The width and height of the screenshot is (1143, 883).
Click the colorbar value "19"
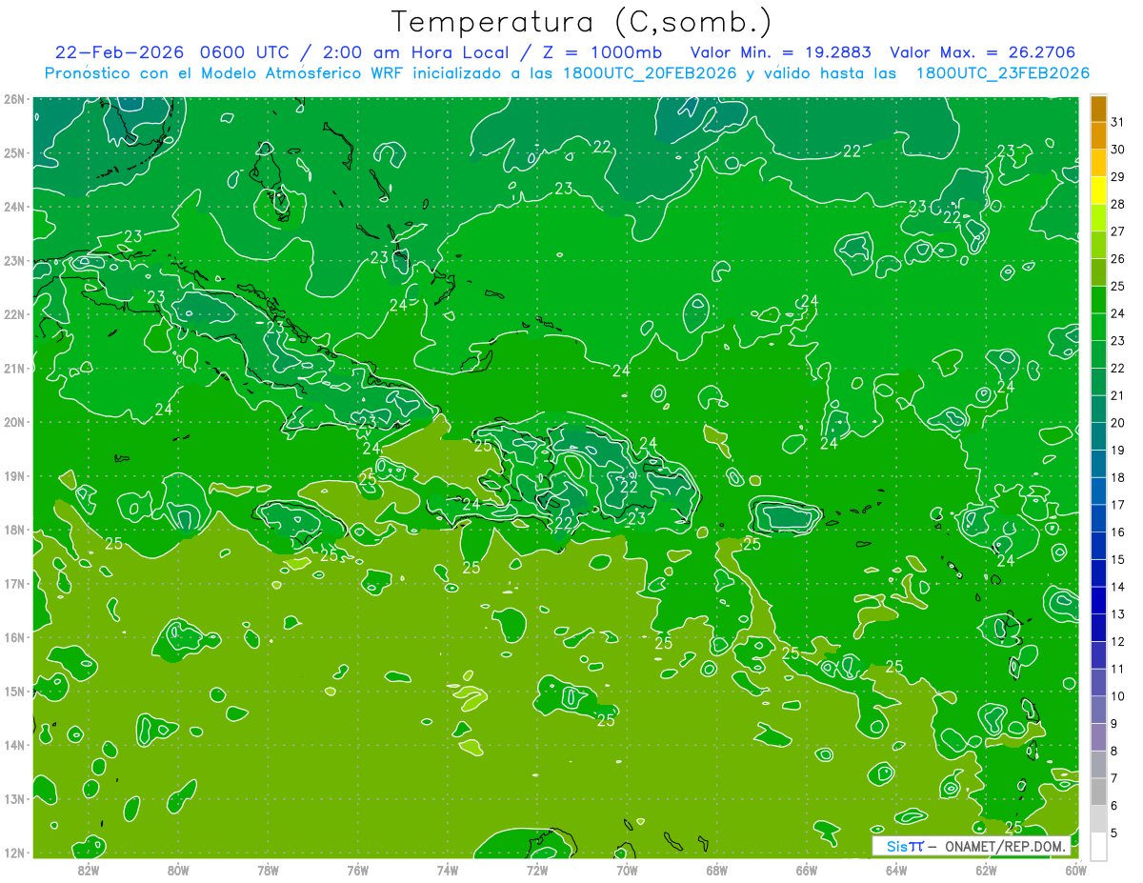click(x=1118, y=451)
